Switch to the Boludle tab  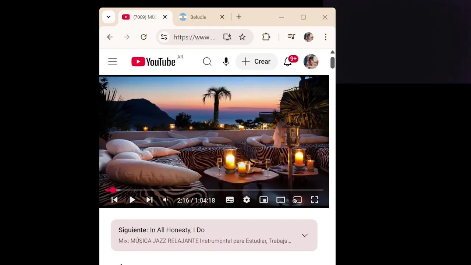pyautogui.click(x=198, y=17)
